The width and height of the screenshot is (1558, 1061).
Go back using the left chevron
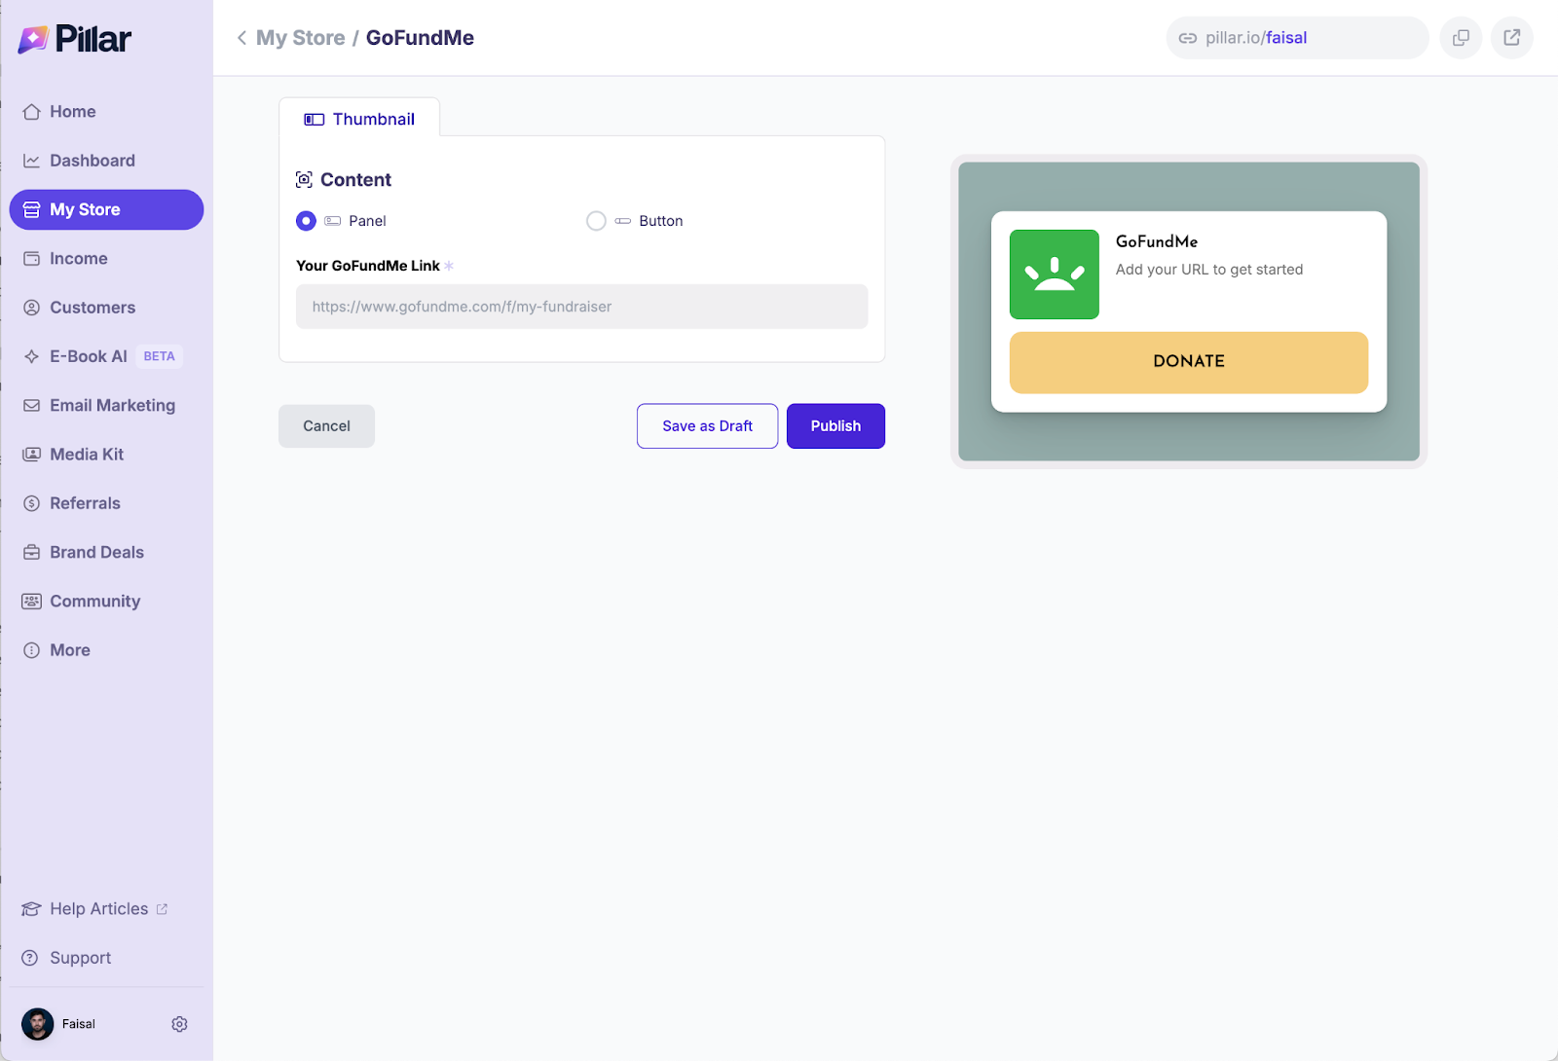241,38
